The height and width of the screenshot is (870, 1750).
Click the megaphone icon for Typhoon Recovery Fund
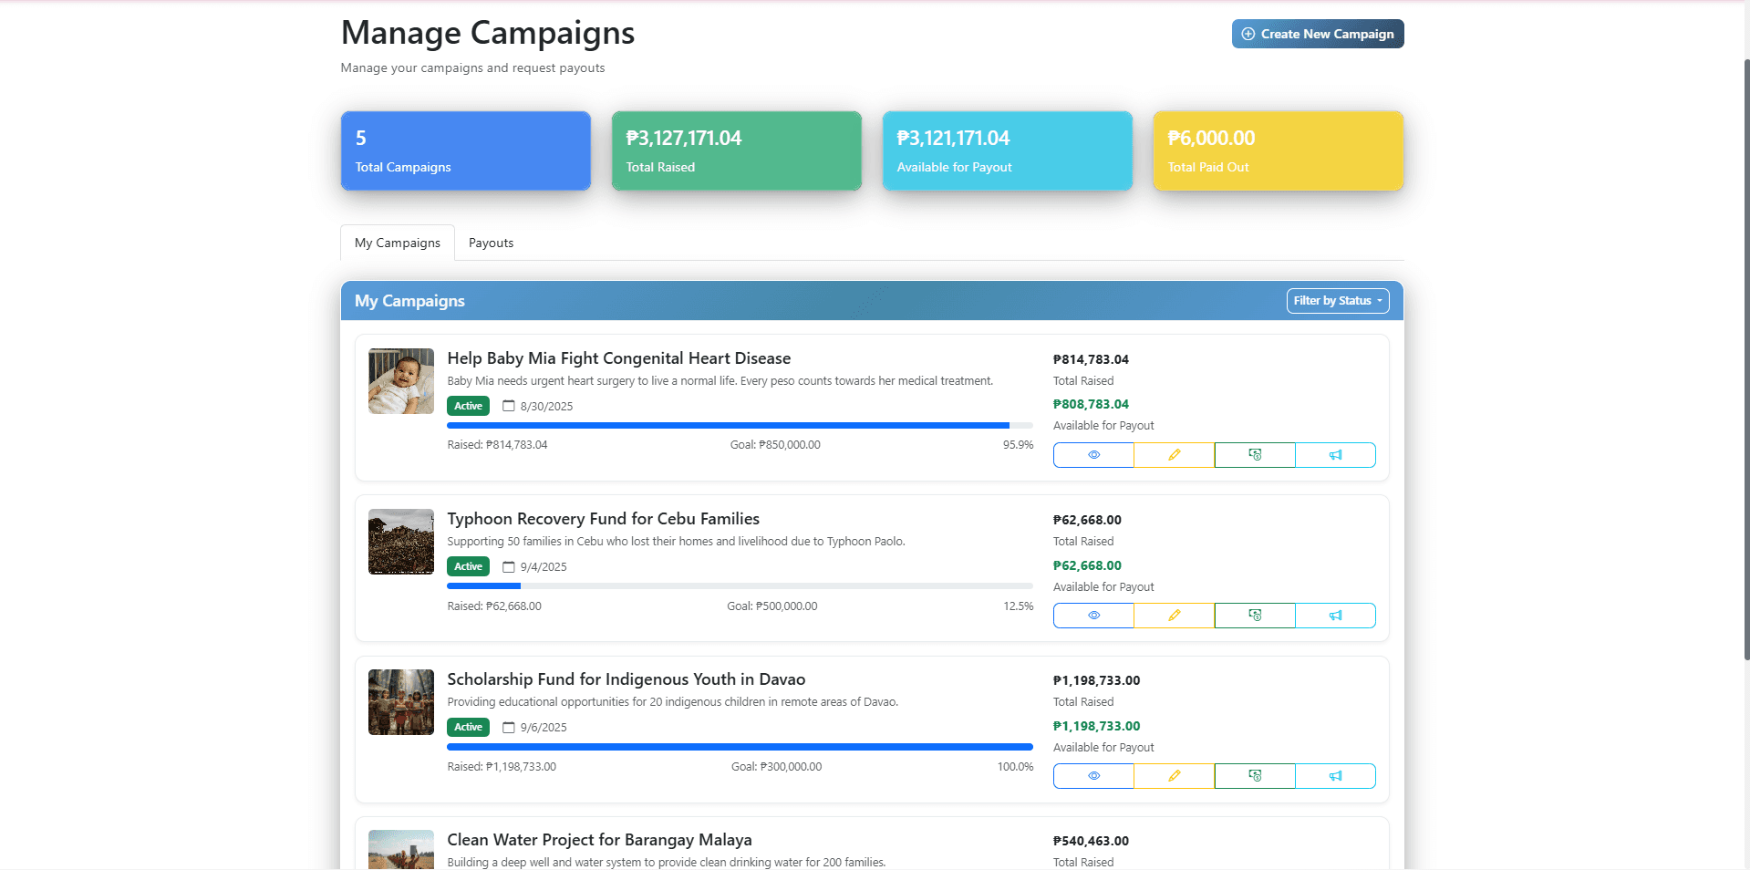[x=1336, y=616]
